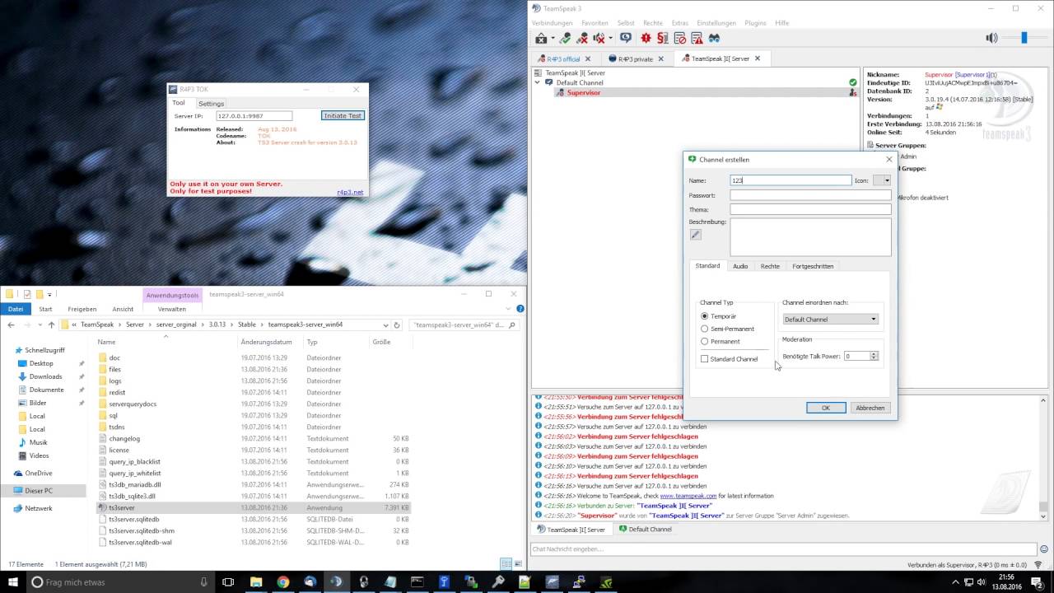Click Explorer's back arrow
1054x593 pixels.
(x=11, y=325)
